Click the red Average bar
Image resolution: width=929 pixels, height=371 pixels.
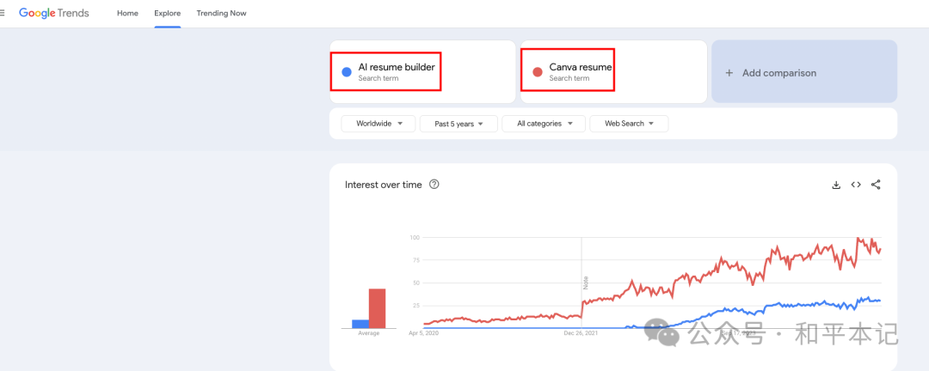[378, 308]
